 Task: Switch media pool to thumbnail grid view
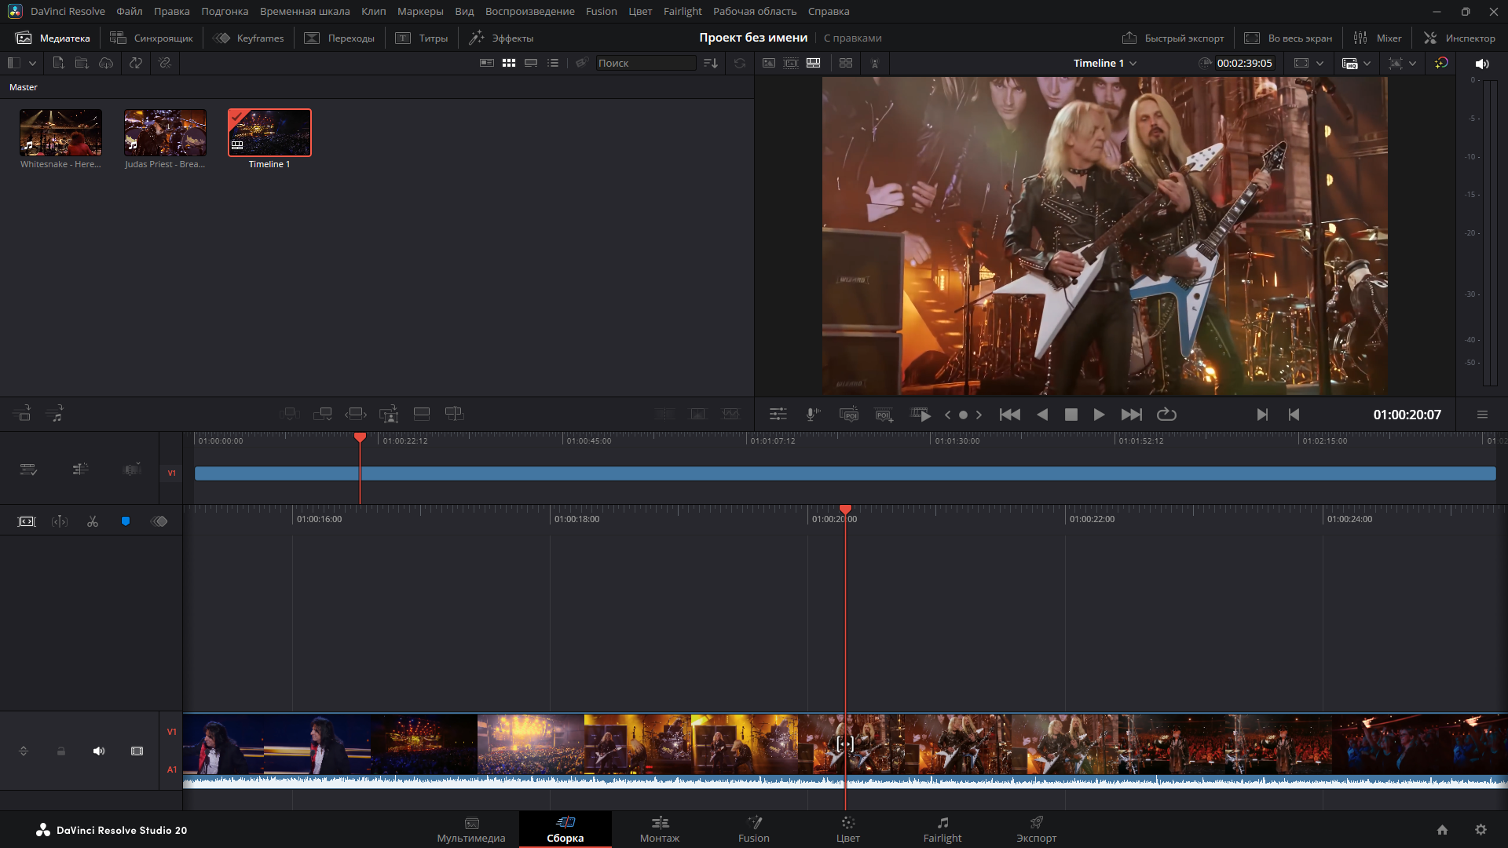tap(509, 63)
